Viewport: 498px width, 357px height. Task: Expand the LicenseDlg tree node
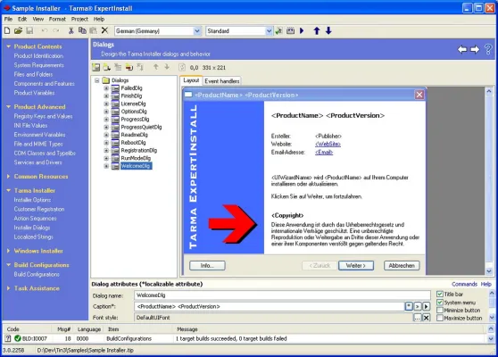(106, 104)
